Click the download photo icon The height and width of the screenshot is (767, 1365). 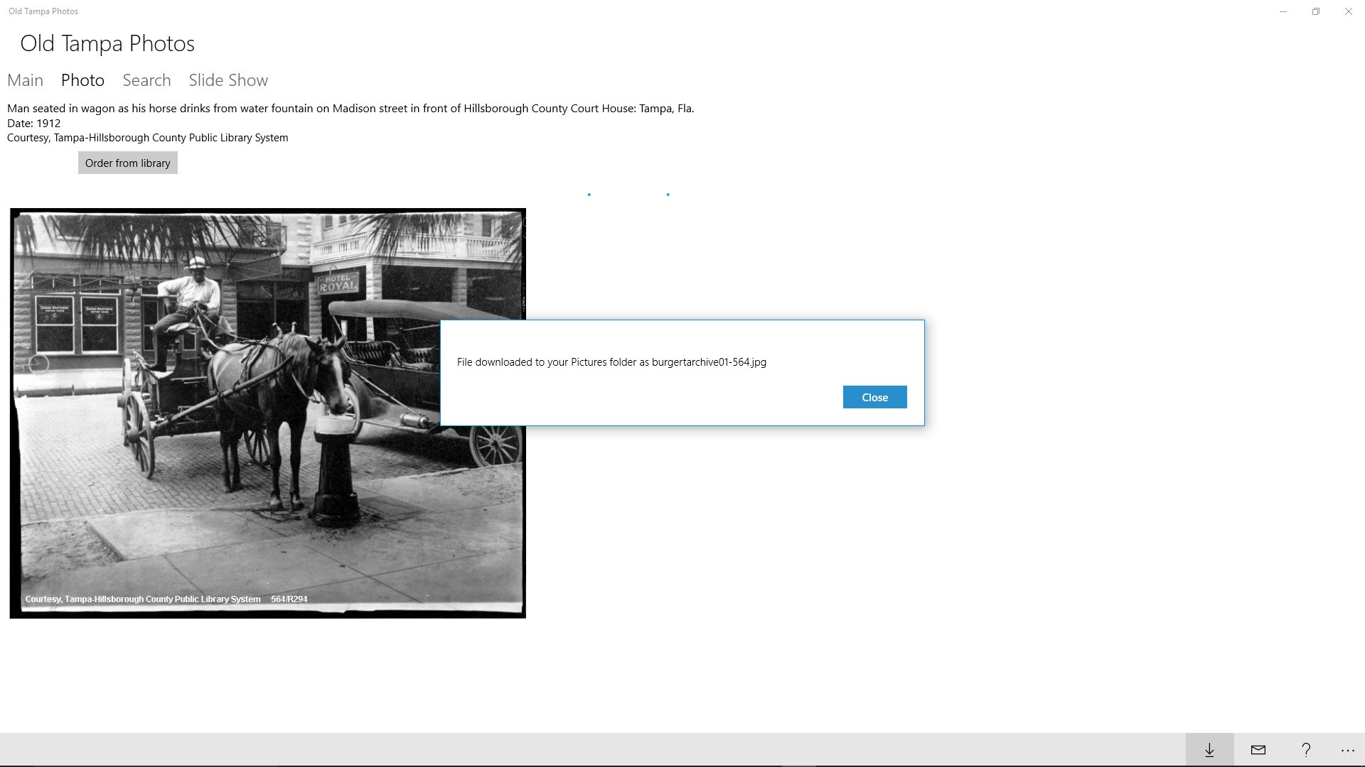pos(1209,750)
